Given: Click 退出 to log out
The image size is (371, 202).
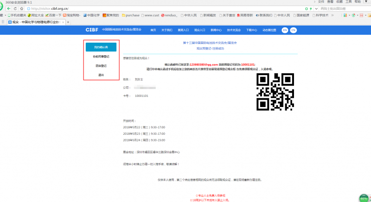Looking at the screenshot, I should [x=101, y=75].
